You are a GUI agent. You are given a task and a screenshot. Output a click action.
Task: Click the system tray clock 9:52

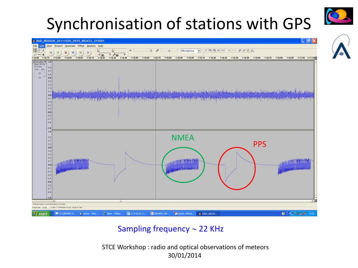312,214
